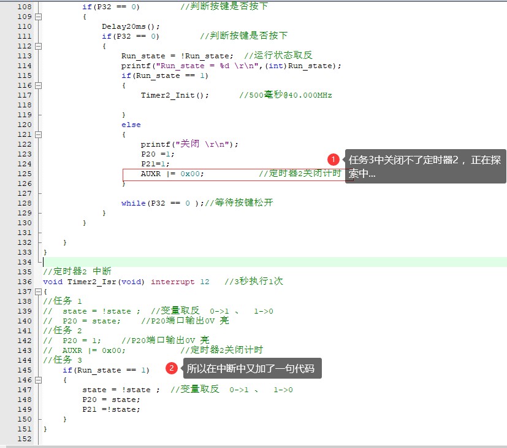Screen dimensions: 507x448
Task: Click the comment '//等待按键松开' on line 128
Action: point(239,203)
